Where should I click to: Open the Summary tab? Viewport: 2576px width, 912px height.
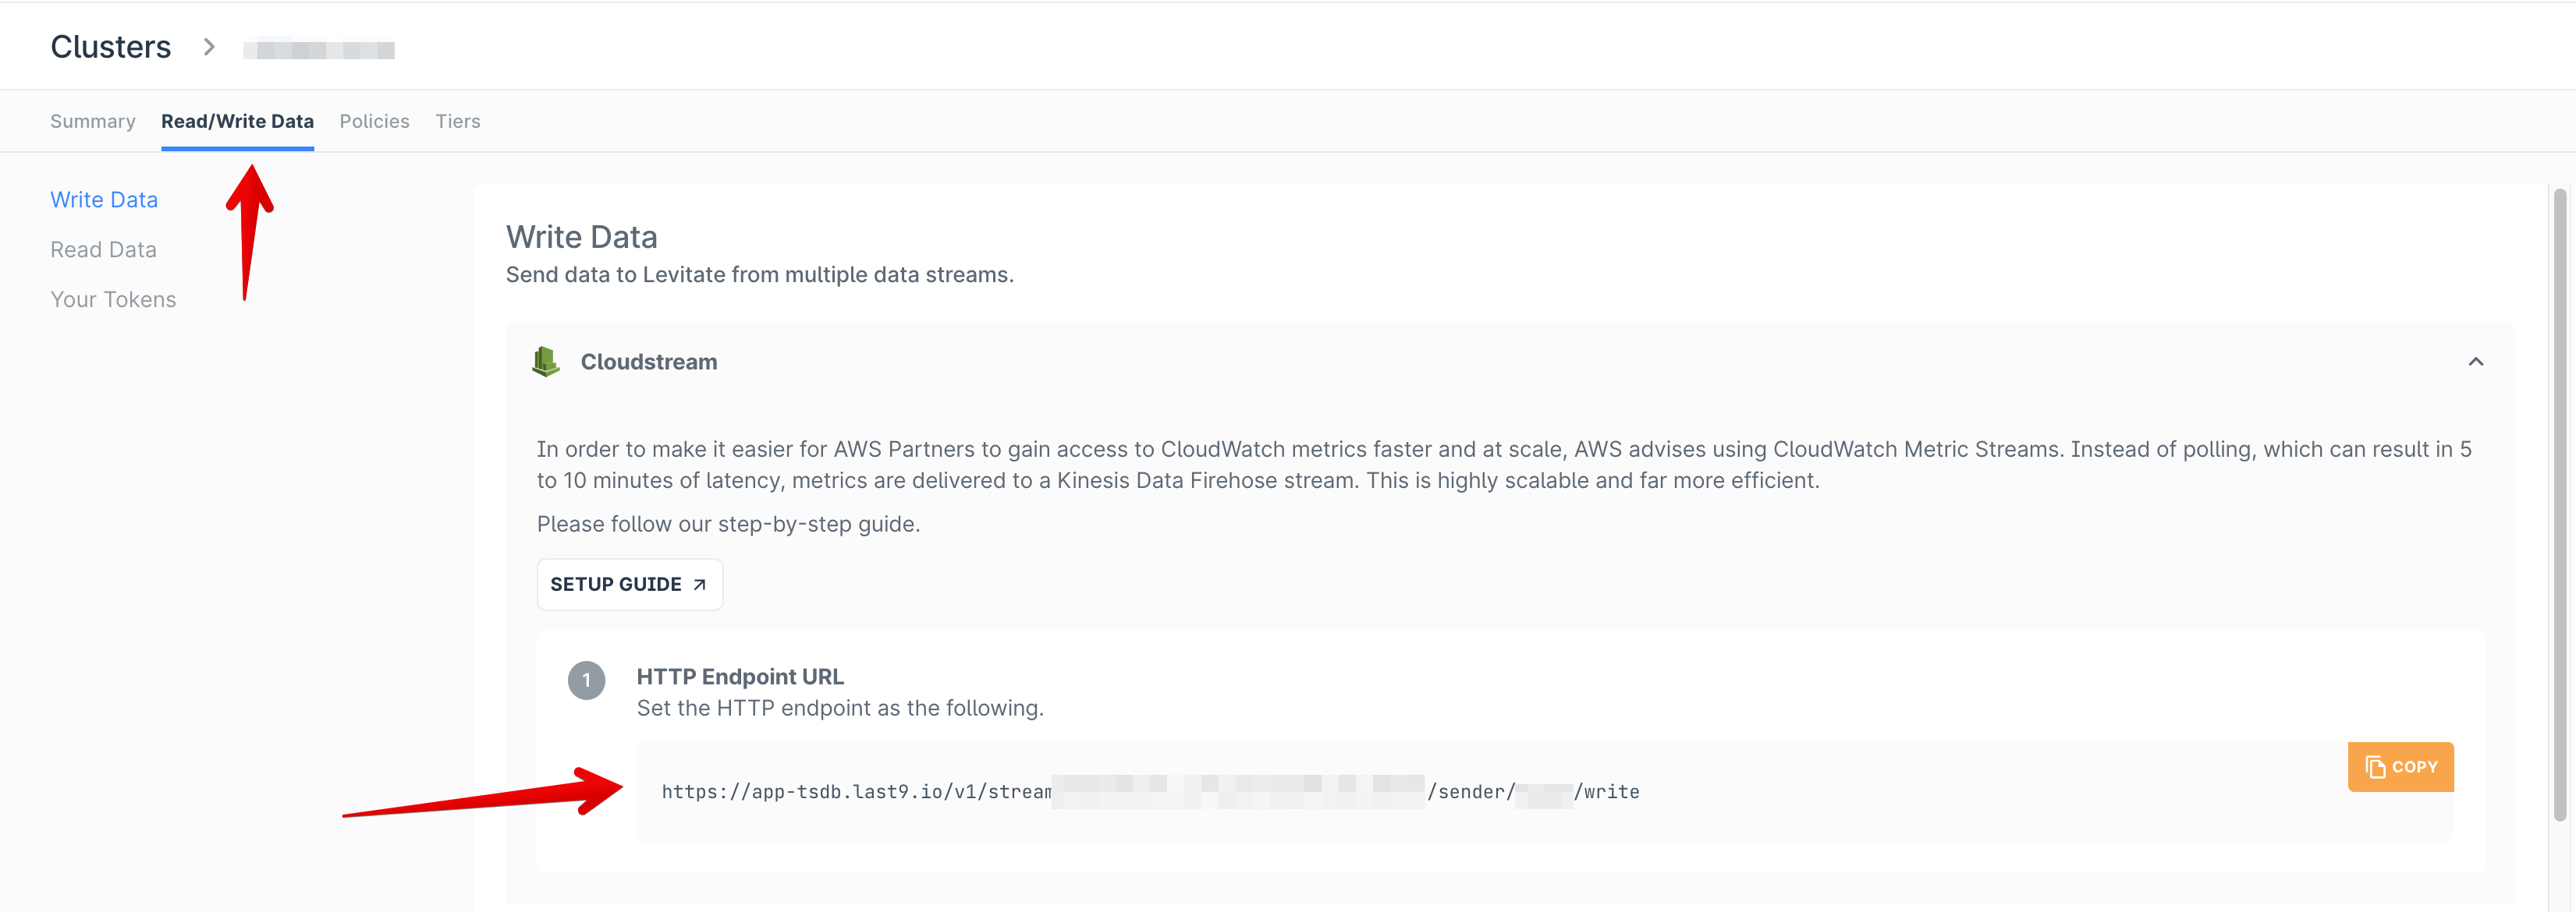(93, 121)
